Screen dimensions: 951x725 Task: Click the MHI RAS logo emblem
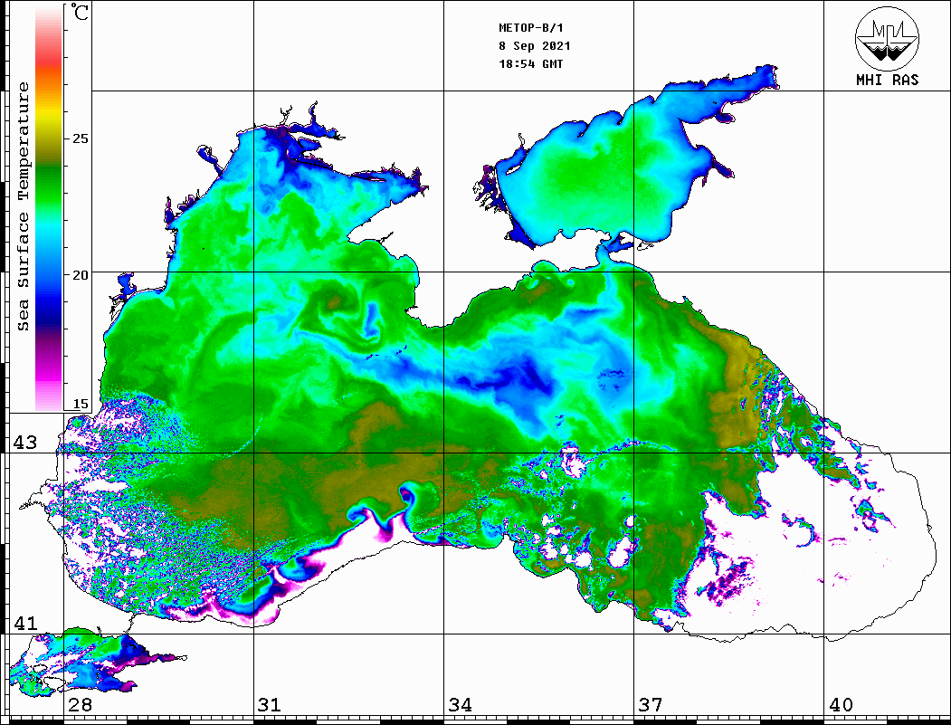pyautogui.click(x=888, y=38)
